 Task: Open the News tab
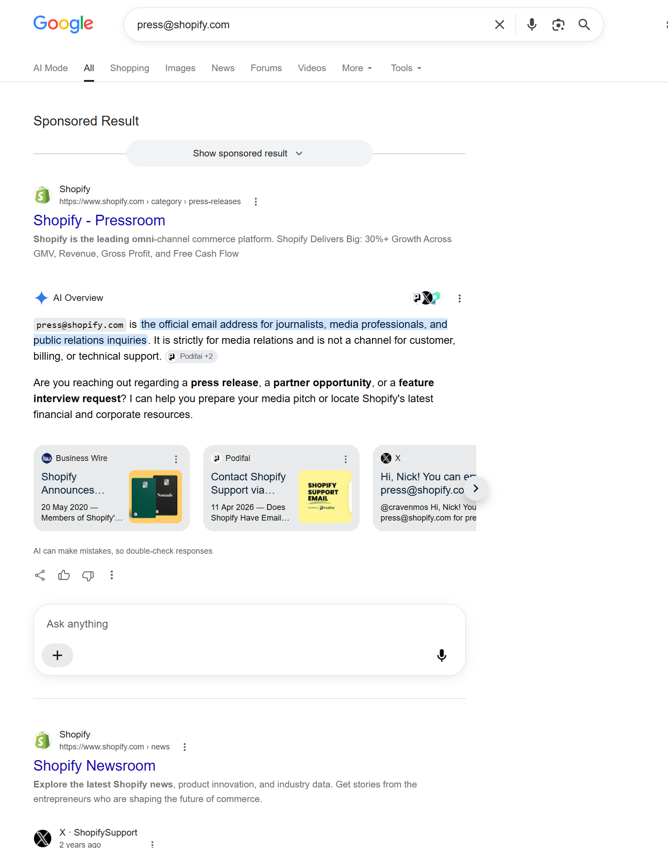(x=223, y=68)
